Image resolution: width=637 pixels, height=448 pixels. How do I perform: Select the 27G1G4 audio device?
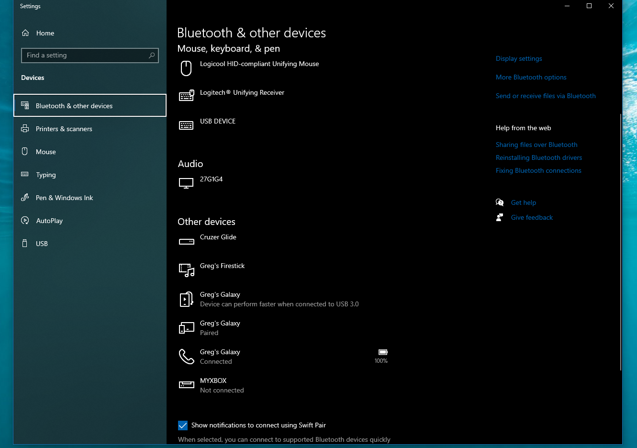[283, 184]
